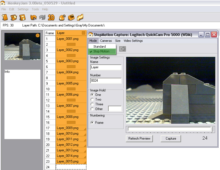Click the orange 10 toolbar icon
Image resolution: width=220 pixels, height=170 pixels.
coord(51,17)
